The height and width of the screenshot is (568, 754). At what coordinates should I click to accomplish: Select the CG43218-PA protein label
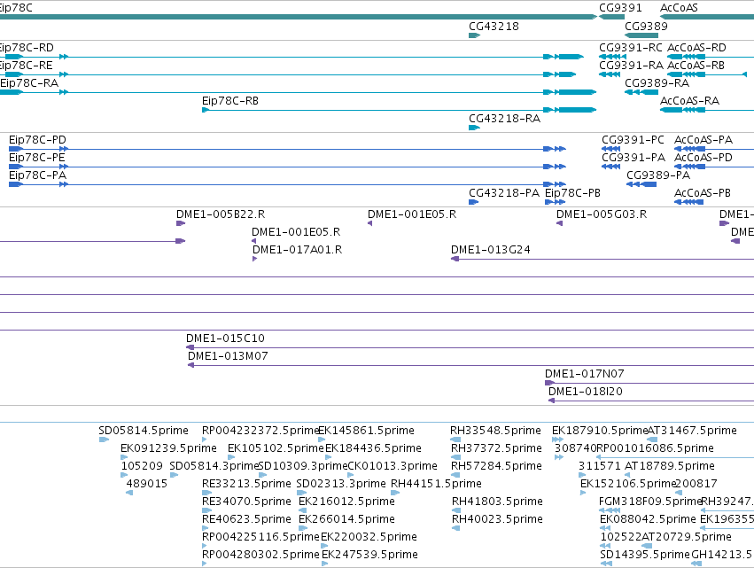pyautogui.click(x=504, y=193)
